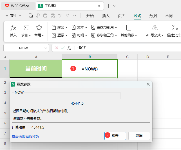The height and width of the screenshot is (150, 181).
Task: Open the Name Box dropdown arrow
Action: point(46,48)
